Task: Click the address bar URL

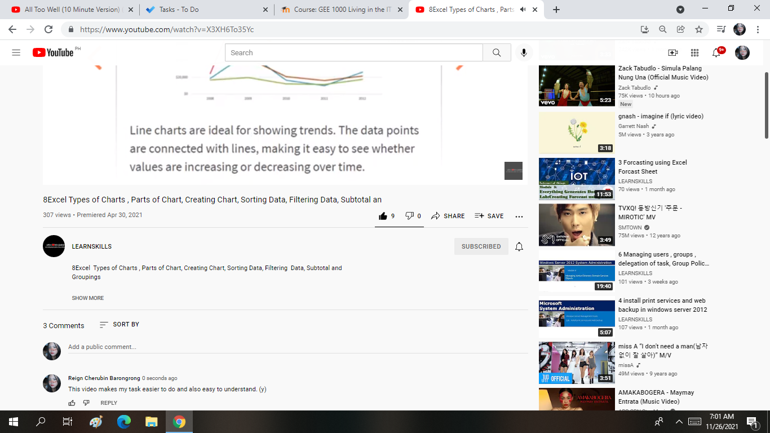Action: click(167, 29)
